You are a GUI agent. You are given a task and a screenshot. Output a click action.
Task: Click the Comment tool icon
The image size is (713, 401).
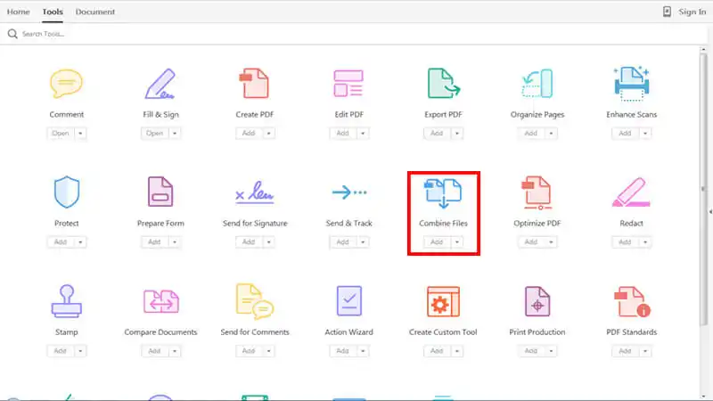point(67,84)
